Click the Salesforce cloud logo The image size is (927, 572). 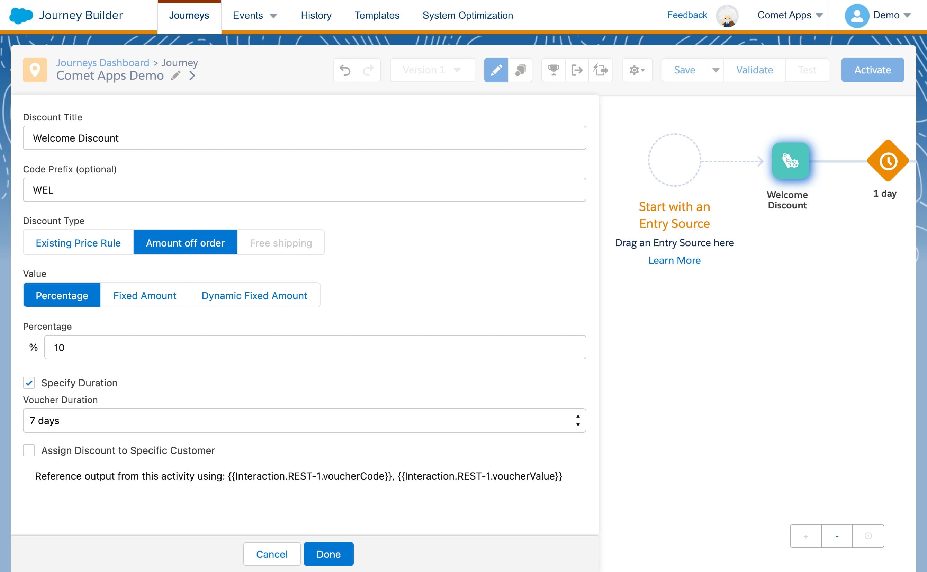coord(21,16)
